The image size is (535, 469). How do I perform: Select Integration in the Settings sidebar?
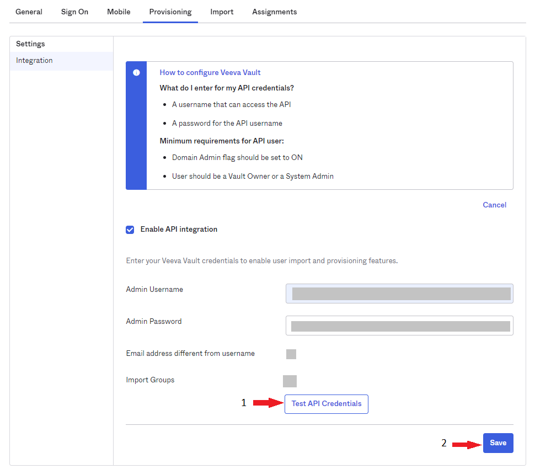point(34,61)
